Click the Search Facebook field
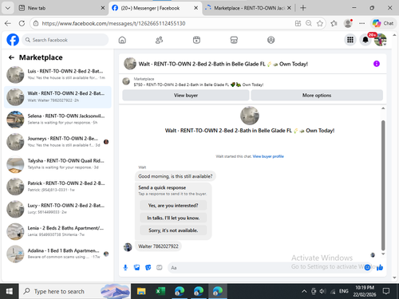Viewport: 399px width, 299px height. pos(65,40)
